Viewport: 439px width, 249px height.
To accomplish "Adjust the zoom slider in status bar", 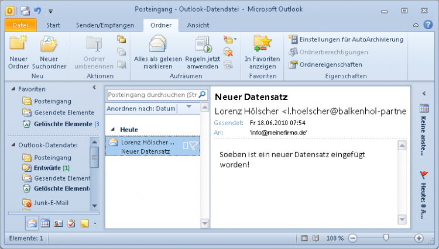I will coord(385,238).
